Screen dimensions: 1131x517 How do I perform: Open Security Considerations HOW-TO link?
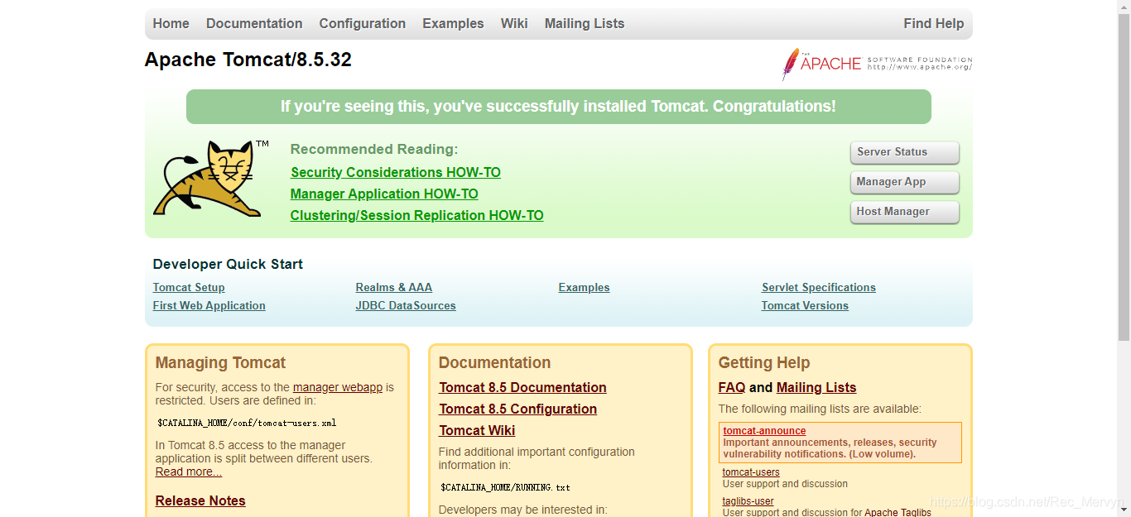coord(396,172)
